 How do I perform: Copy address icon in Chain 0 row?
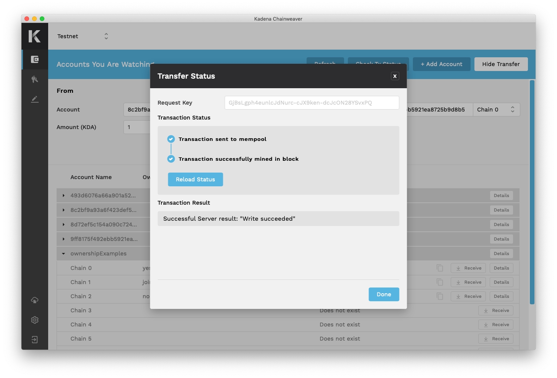tap(440, 268)
